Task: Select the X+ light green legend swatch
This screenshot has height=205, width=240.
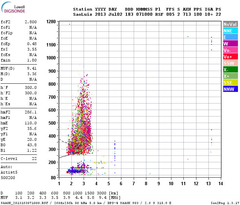Action: pyautogui.click(x=230, y=76)
